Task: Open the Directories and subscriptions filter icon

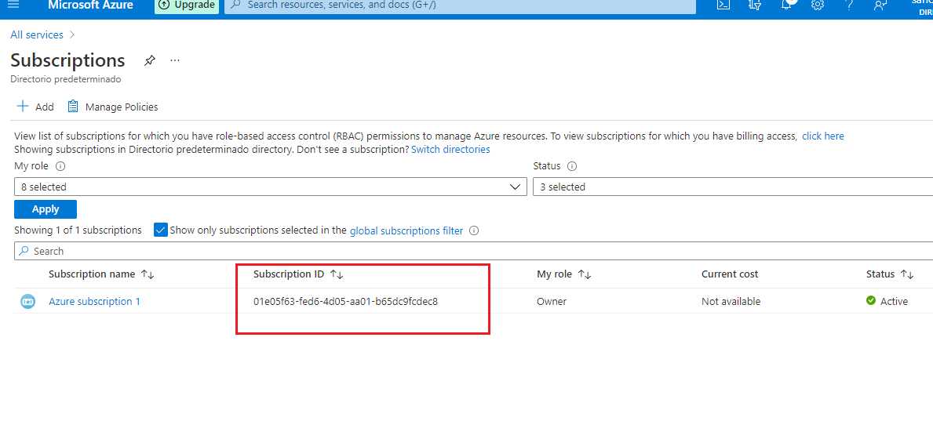Action: 755,5
